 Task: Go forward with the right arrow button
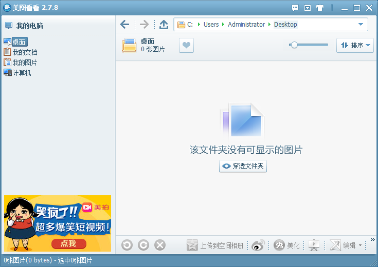[144, 24]
